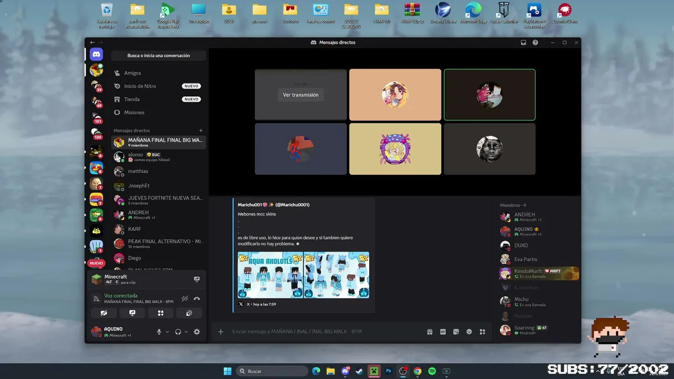Open the soundboard in voice panel
The height and width of the screenshot is (379, 674).
(189, 313)
